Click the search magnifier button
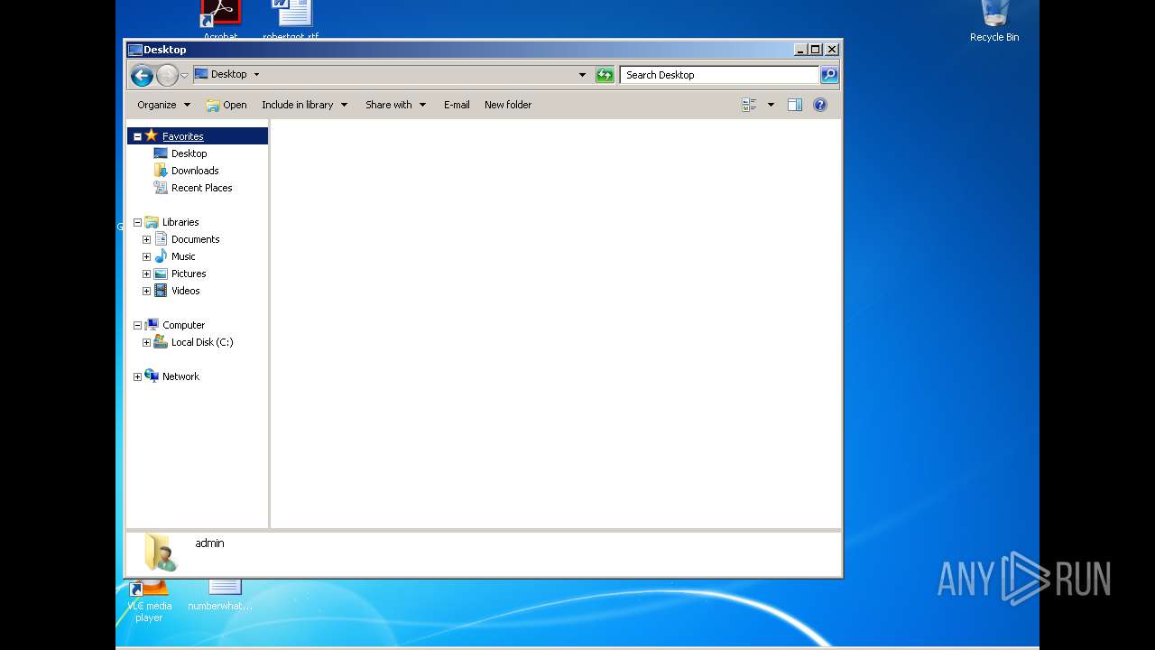 point(829,75)
